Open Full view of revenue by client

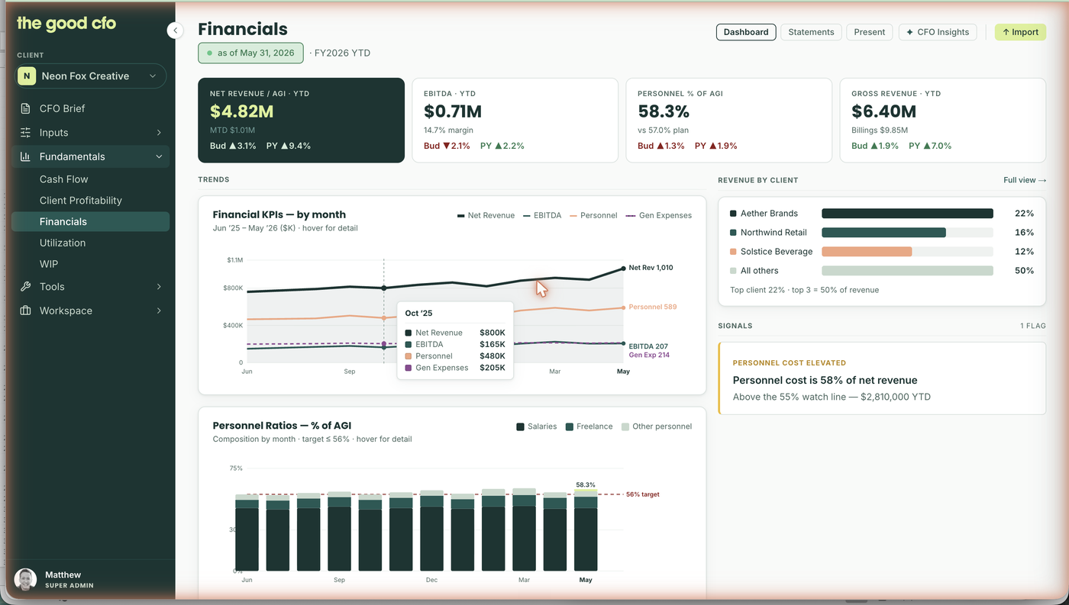click(1025, 180)
